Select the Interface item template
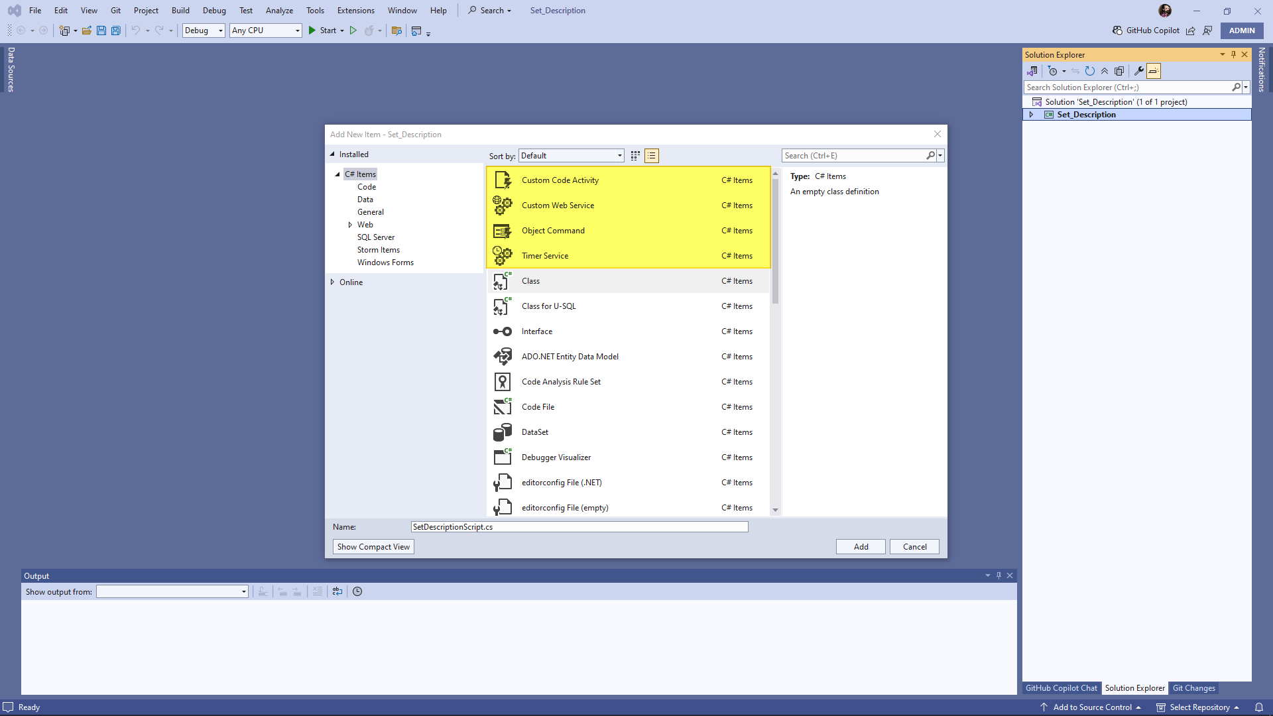 [536, 331]
